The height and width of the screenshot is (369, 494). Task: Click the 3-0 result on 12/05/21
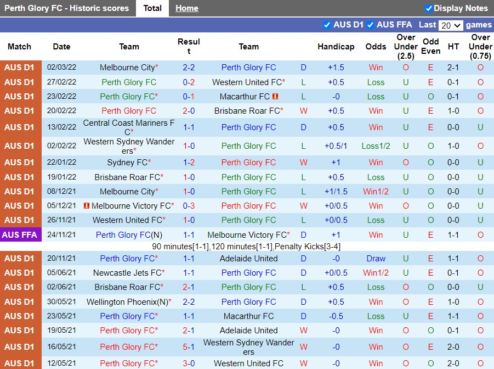pyautogui.click(x=189, y=364)
